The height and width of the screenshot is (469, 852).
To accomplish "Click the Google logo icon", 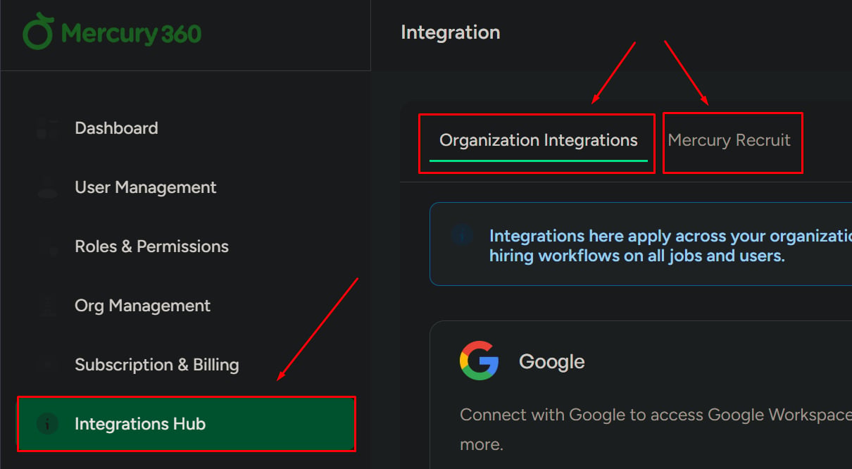I will point(480,361).
